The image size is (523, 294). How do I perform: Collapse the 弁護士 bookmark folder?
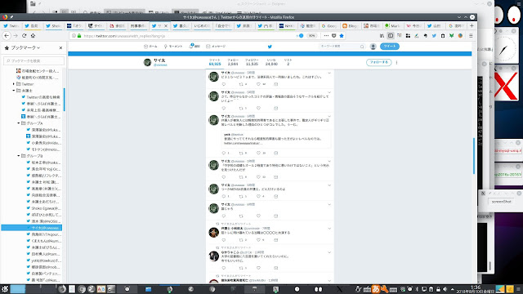14,91
